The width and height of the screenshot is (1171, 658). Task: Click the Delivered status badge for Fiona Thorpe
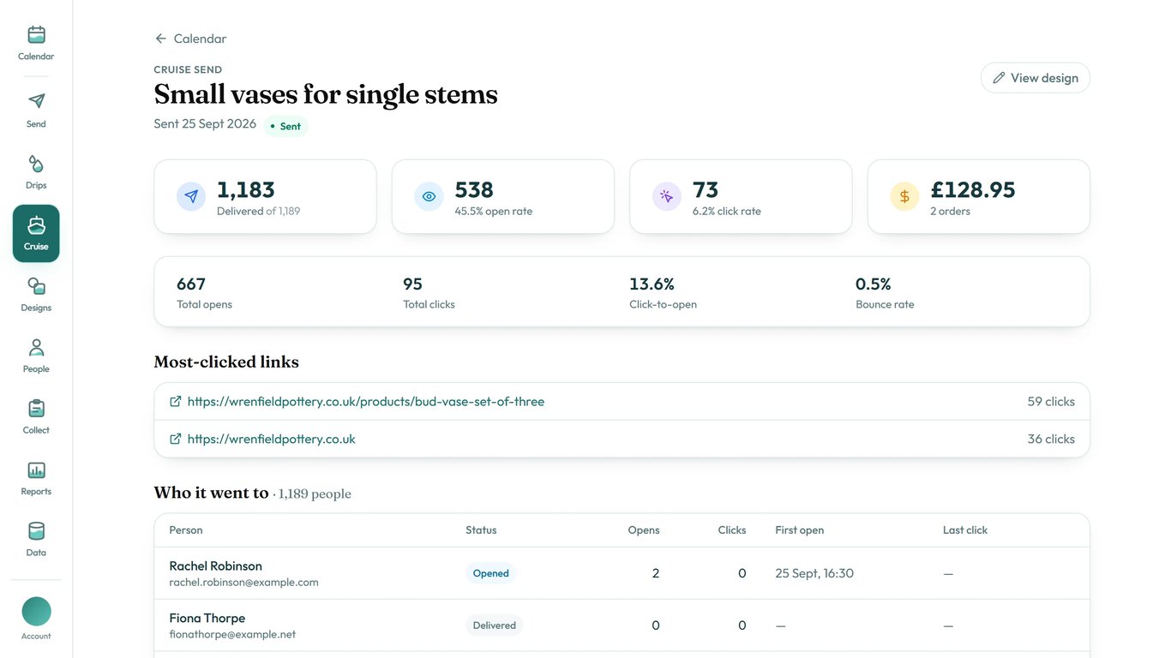click(x=494, y=625)
